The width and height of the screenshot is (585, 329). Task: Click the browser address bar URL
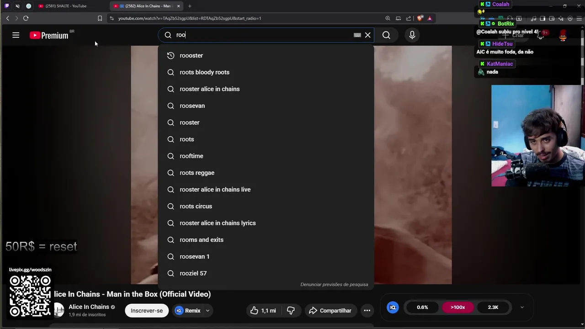point(189,18)
